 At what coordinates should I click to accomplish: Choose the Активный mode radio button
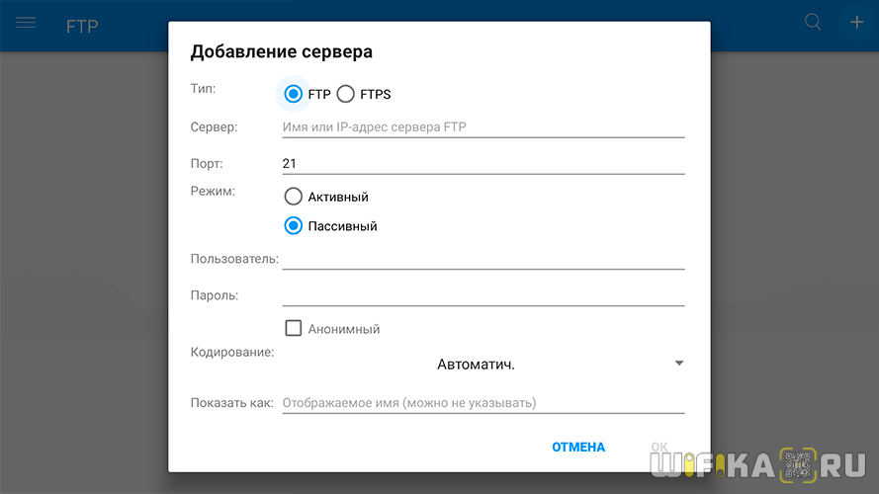tap(293, 197)
